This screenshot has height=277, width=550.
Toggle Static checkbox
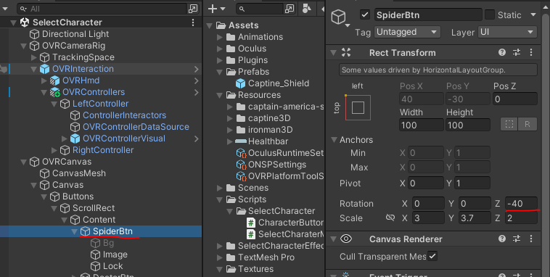[490, 15]
